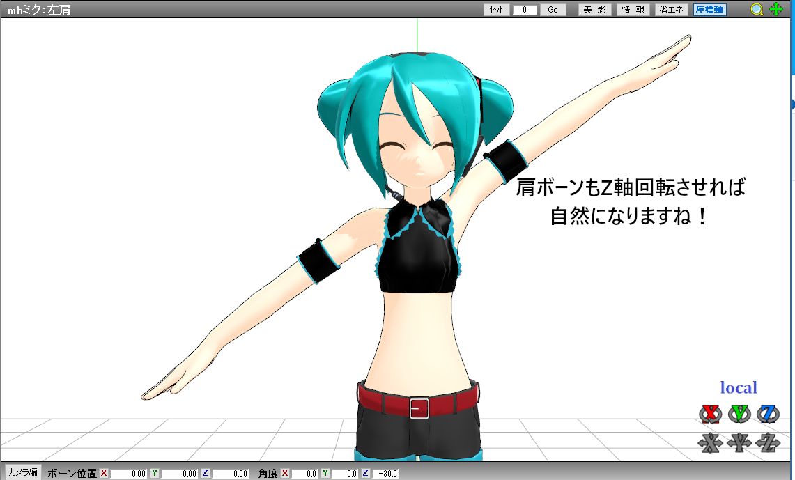Click the magnifier zoom camera icon
Viewport: 795px width, 480px height.
click(x=757, y=10)
